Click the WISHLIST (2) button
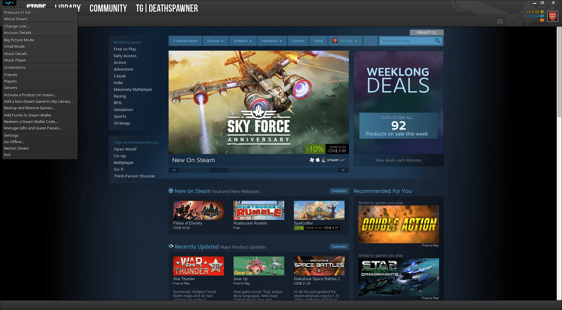 point(426,32)
